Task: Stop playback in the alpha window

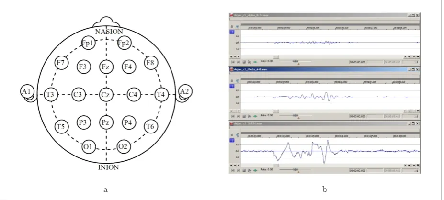Action: pos(244,62)
